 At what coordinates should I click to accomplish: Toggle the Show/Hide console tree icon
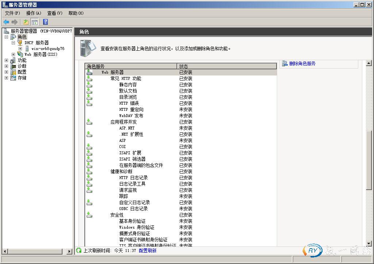[x=34, y=22]
